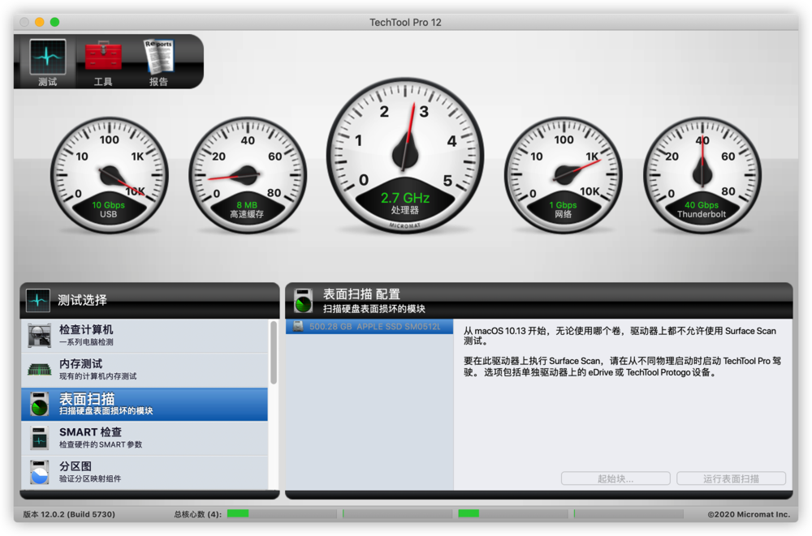Open the 报告 Reports newspaper icon
The height and width of the screenshot is (536, 812).
point(158,57)
